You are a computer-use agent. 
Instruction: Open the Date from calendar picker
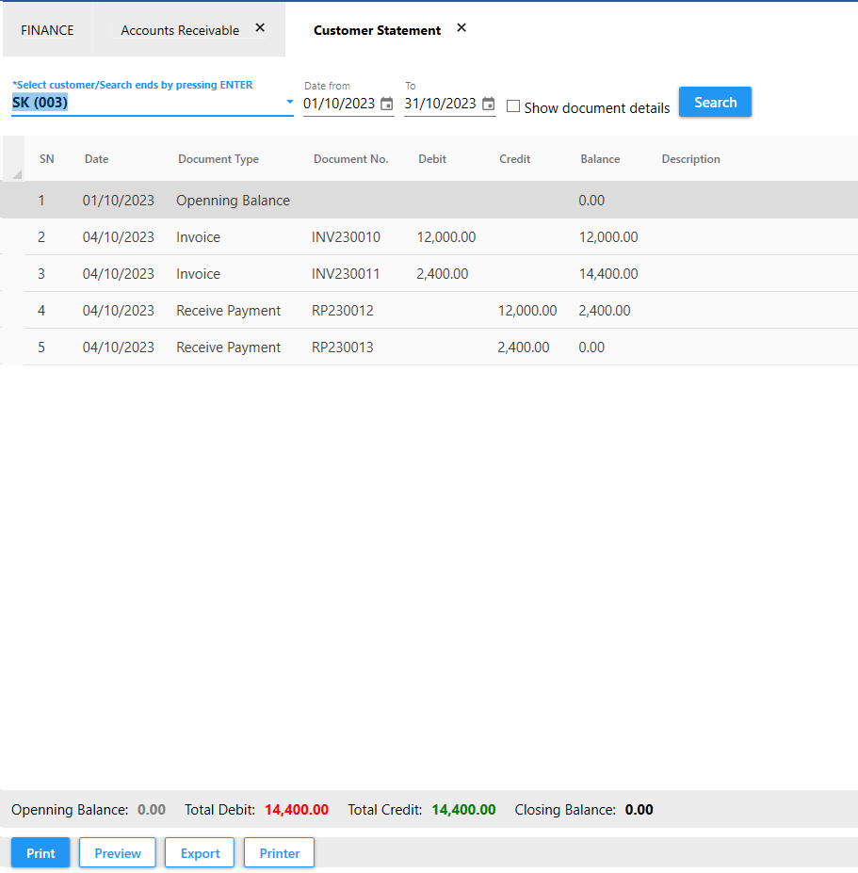(386, 105)
